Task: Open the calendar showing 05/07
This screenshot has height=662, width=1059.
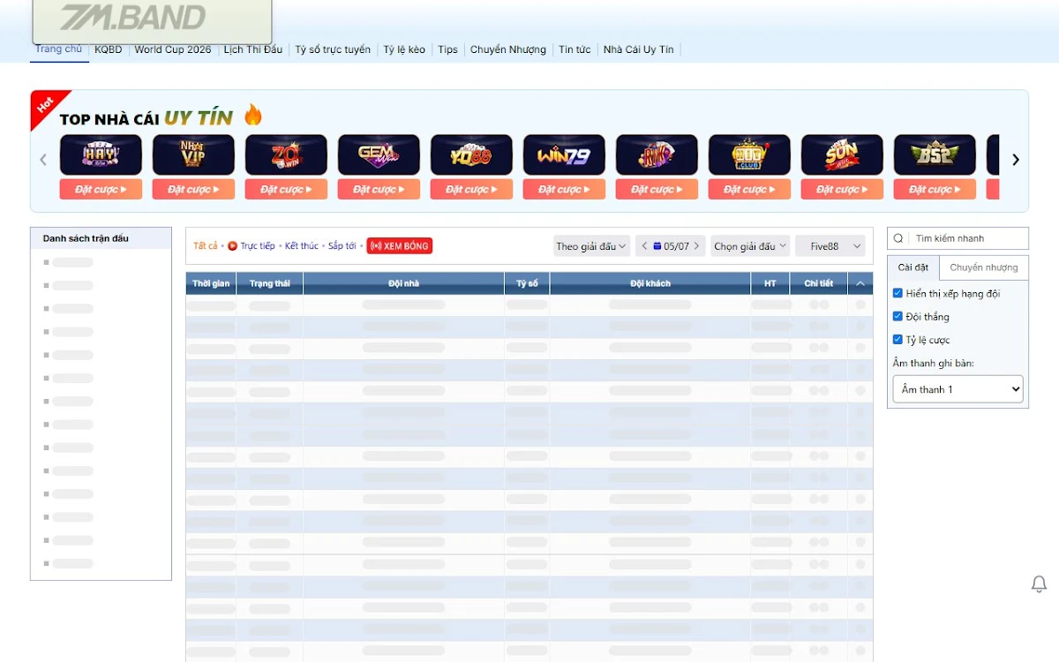Action: pos(672,246)
